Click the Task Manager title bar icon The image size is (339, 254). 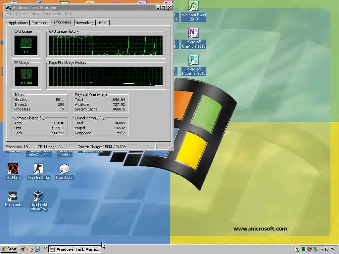pyautogui.click(x=8, y=8)
